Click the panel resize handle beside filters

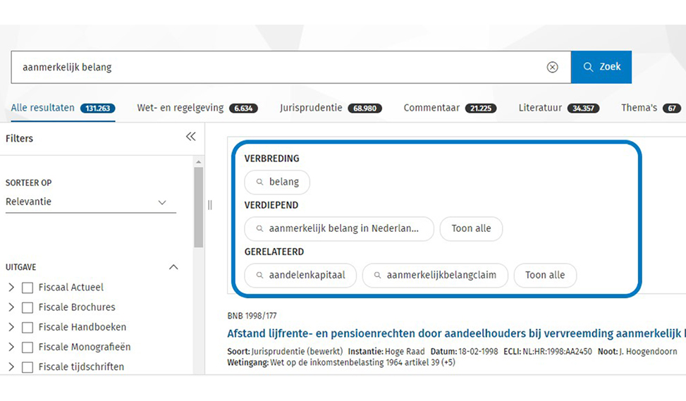(209, 205)
